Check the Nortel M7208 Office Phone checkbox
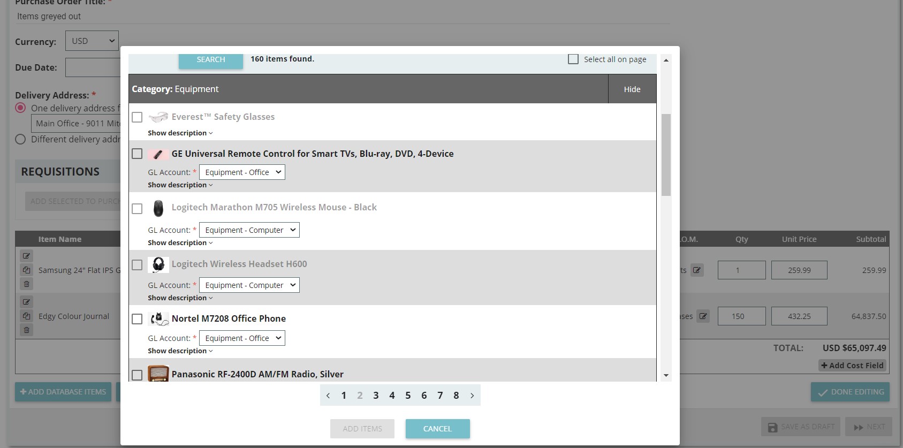Image resolution: width=903 pixels, height=448 pixels. (x=137, y=319)
